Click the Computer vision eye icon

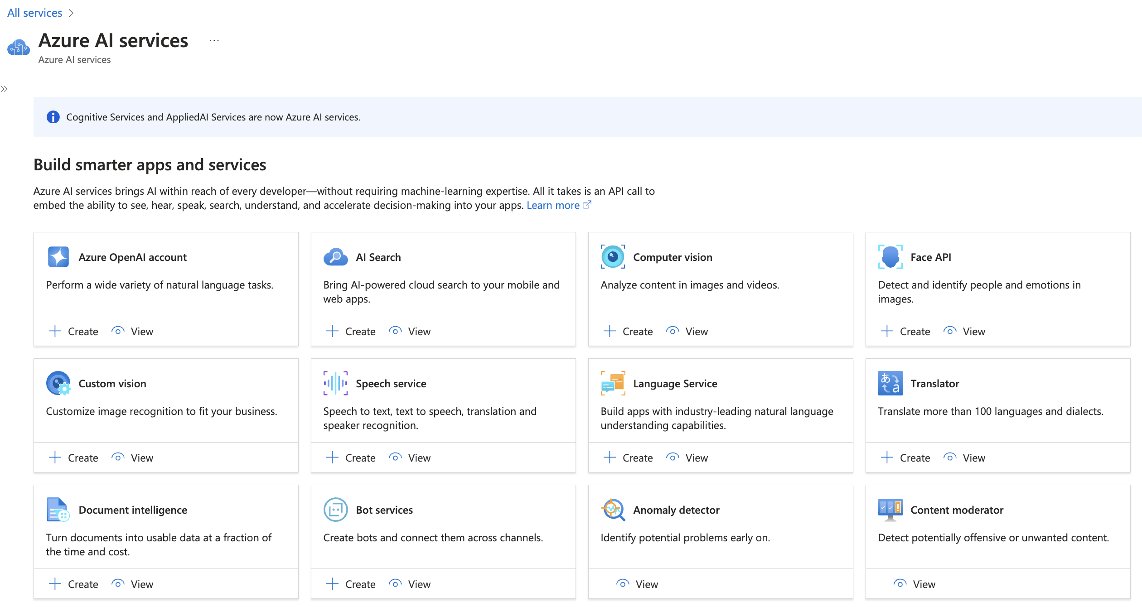pos(613,257)
